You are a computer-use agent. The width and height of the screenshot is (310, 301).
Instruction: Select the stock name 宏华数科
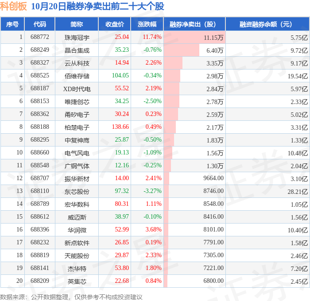pos(77,205)
